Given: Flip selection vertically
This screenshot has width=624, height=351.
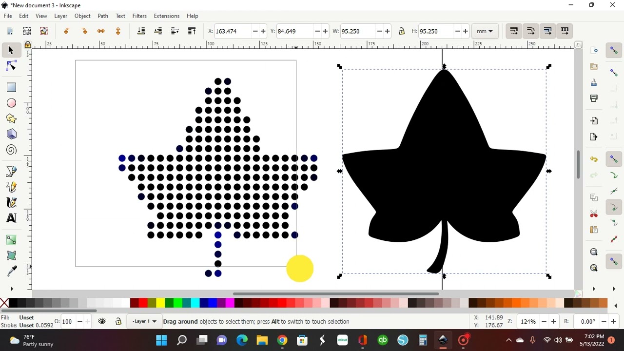Looking at the screenshot, I should click(117, 31).
